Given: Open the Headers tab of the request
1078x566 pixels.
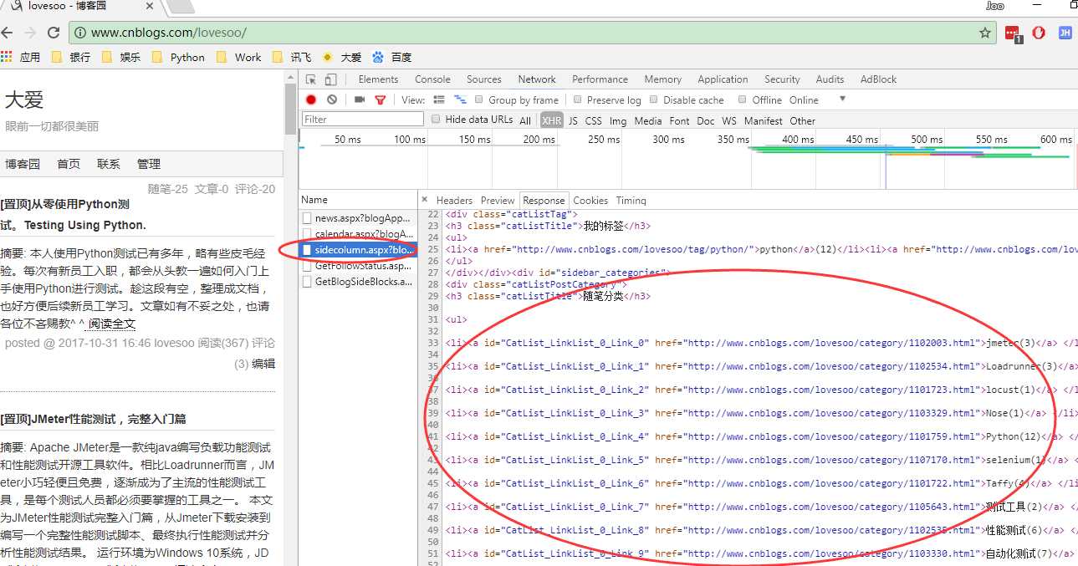Looking at the screenshot, I should click(454, 201).
